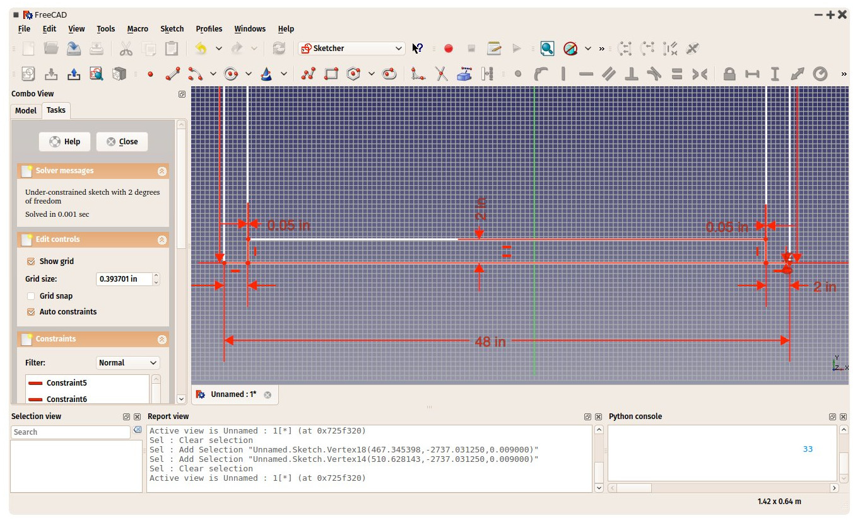The image size is (860, 523).
Task: Toggle the Show grid checkbox
Action: click(31, 261)
